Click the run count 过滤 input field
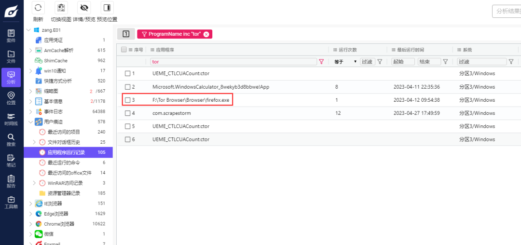 click(x=368, y=62)
